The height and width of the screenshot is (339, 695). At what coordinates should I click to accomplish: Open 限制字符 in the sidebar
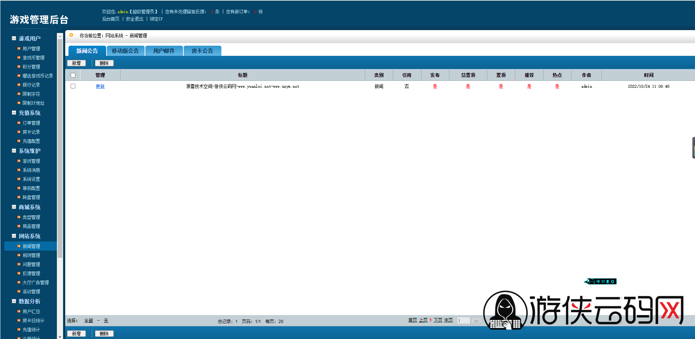[31, 94]
